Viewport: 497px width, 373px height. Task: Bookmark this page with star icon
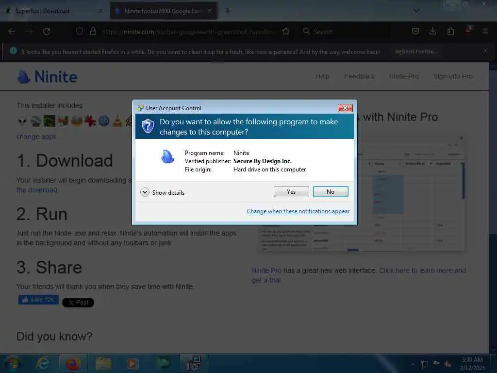coord(286,32)
